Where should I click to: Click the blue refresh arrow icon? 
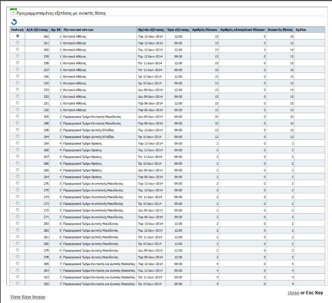click(x=14, y=22)
